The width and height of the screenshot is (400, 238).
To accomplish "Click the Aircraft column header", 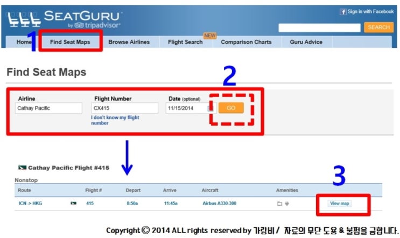I will [210, 190].
